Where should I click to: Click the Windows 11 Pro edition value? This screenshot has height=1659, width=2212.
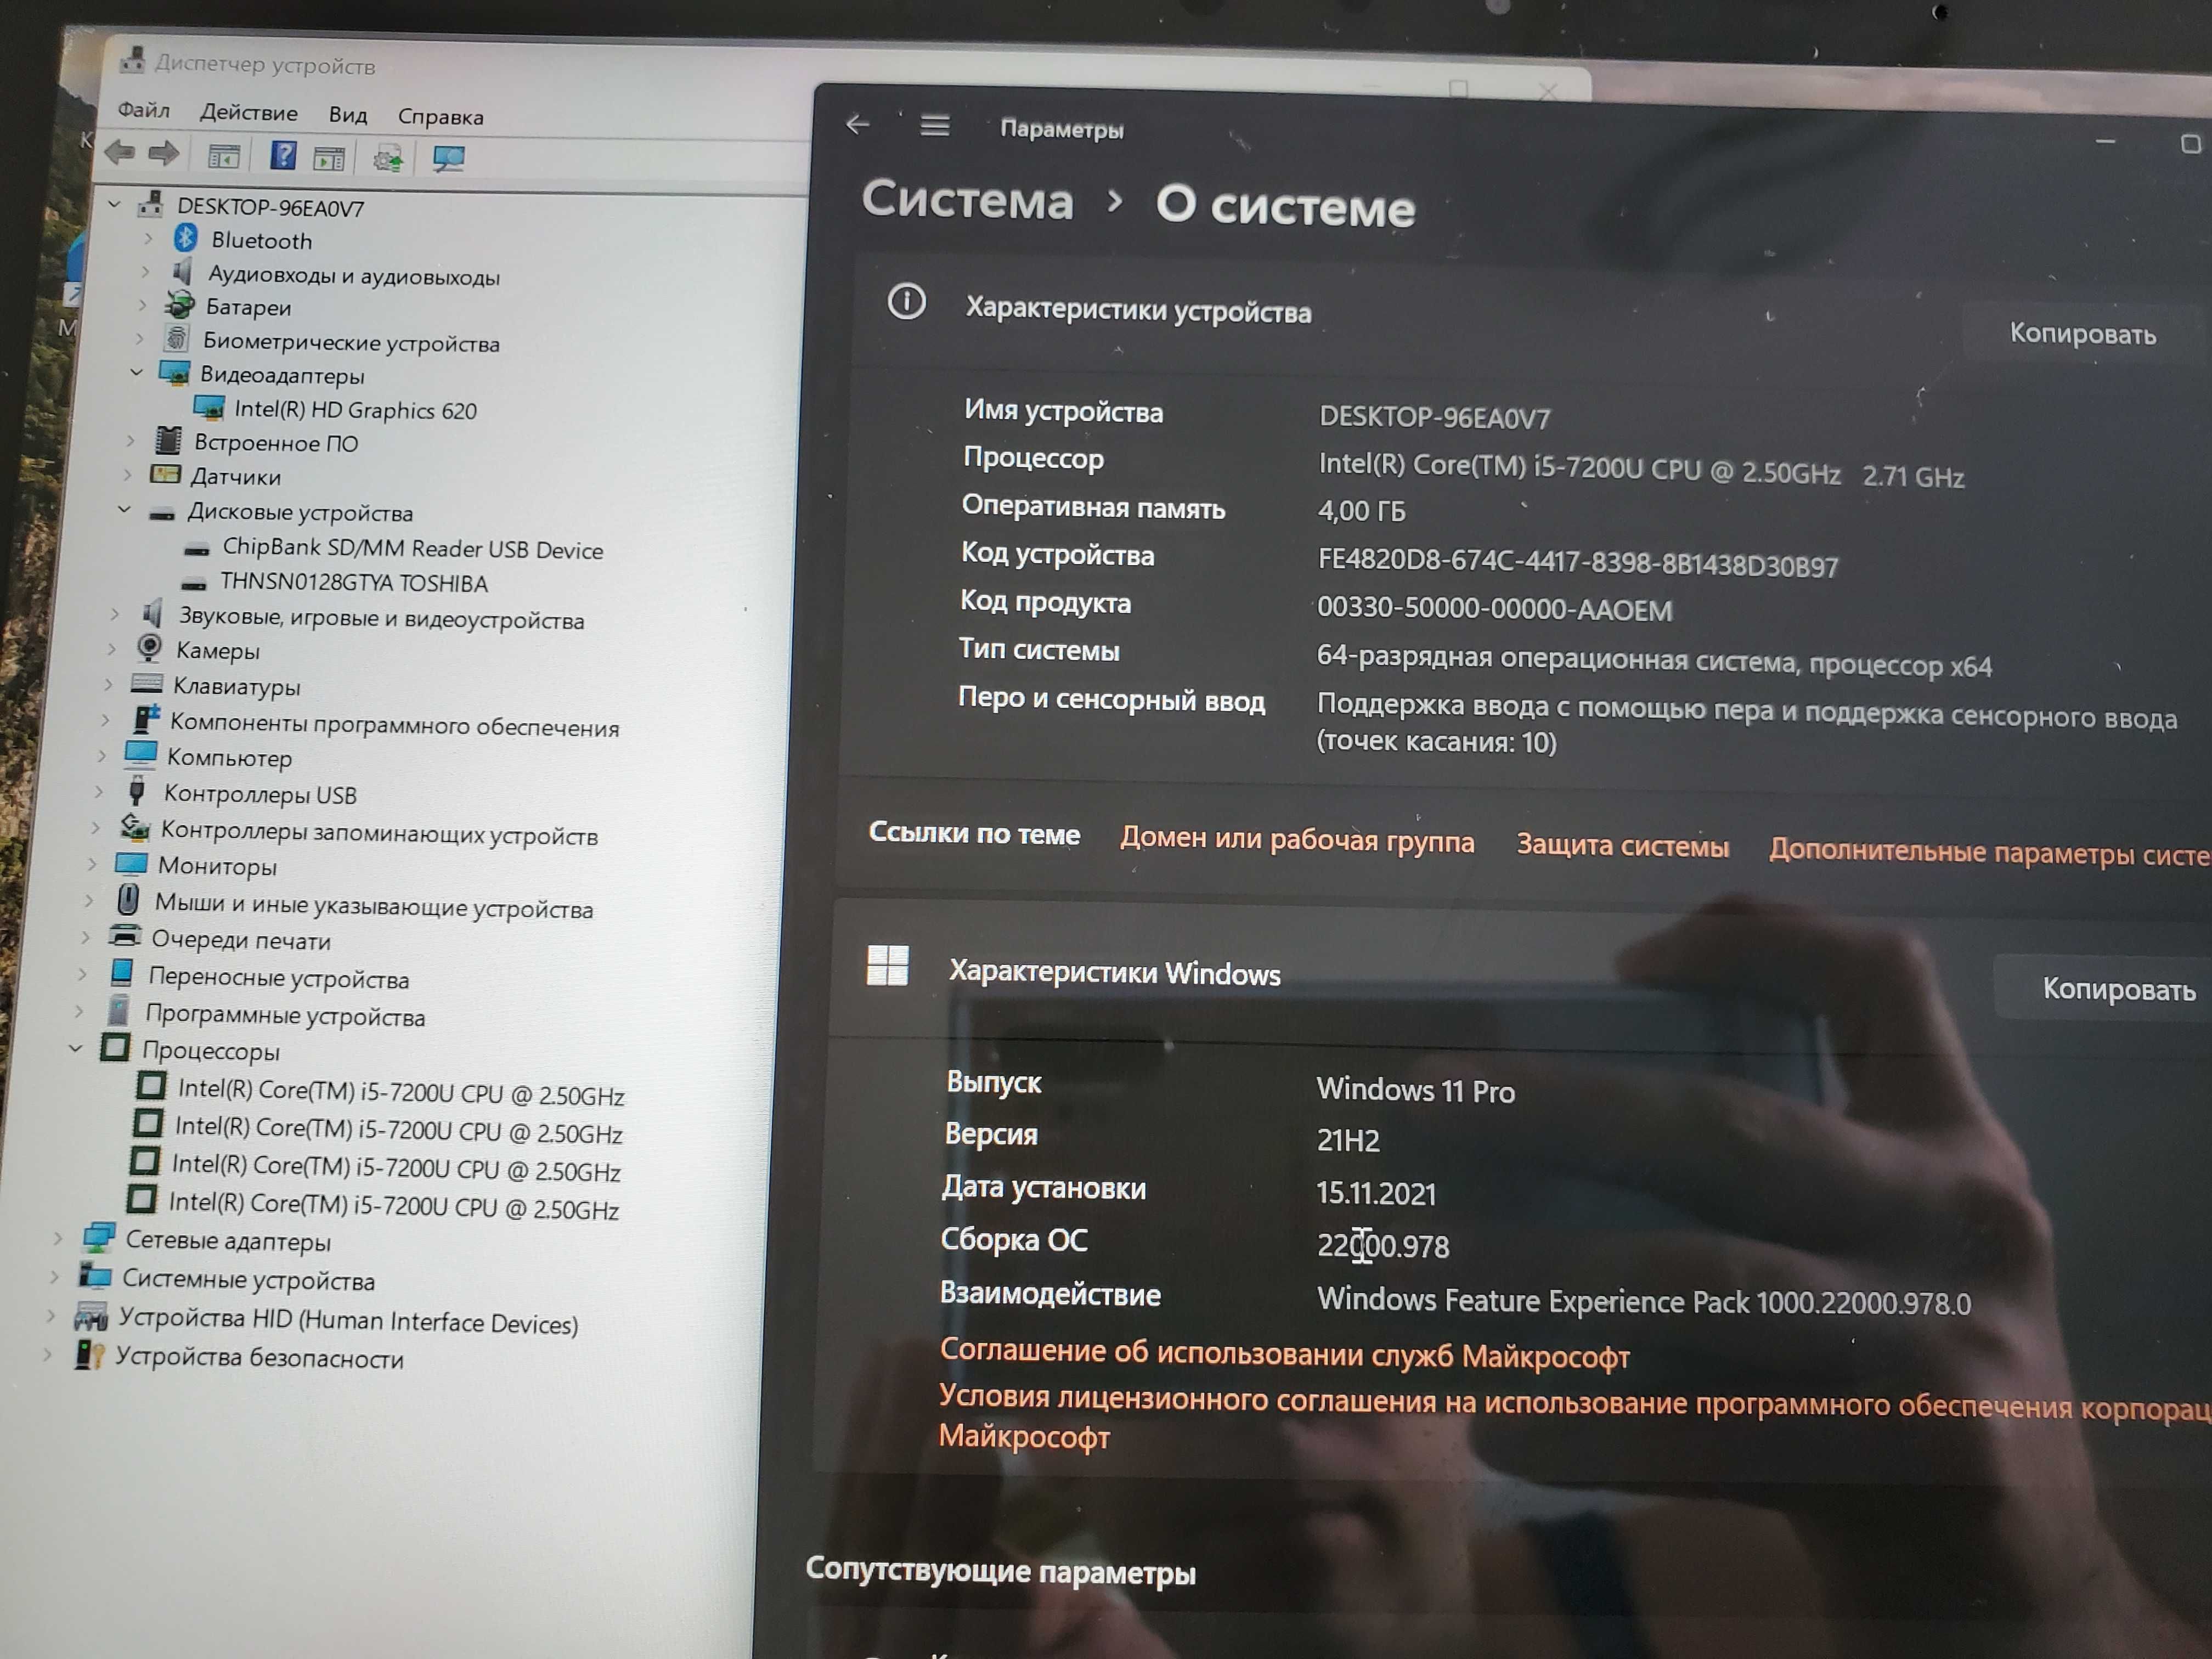(1415, 1089)
